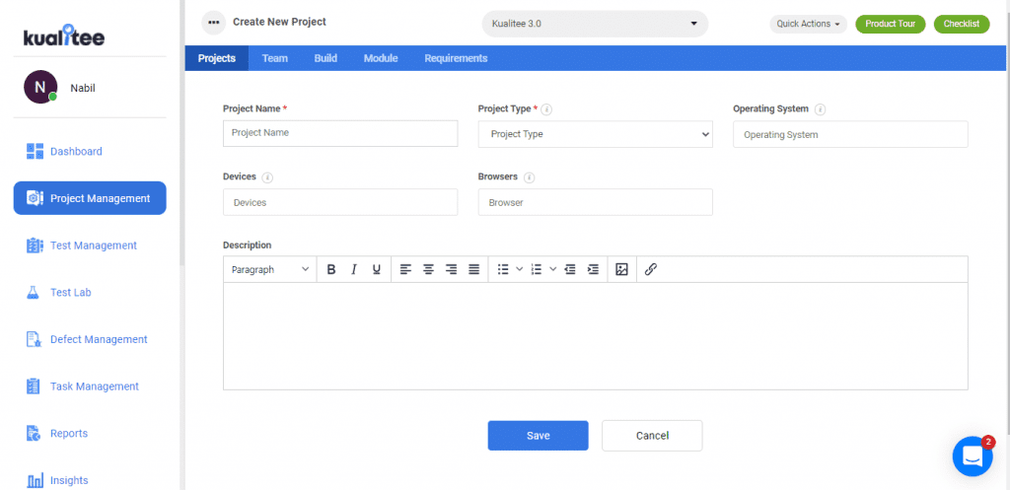Screen dimensions: 1010x490
Task: Click the Defect Management sidebar icon
Action: (x=35, y=339)
